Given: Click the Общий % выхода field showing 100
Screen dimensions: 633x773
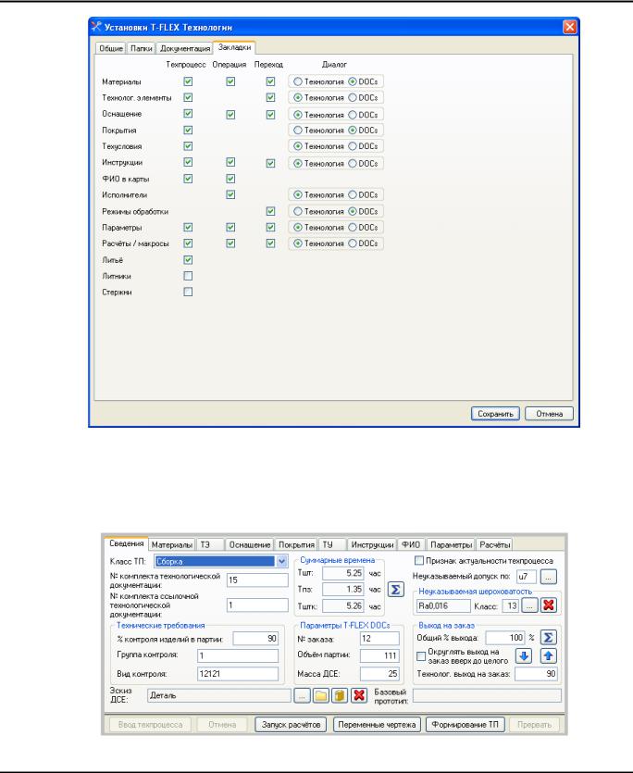Looking at the screenshot, I should tap(504, 638).
